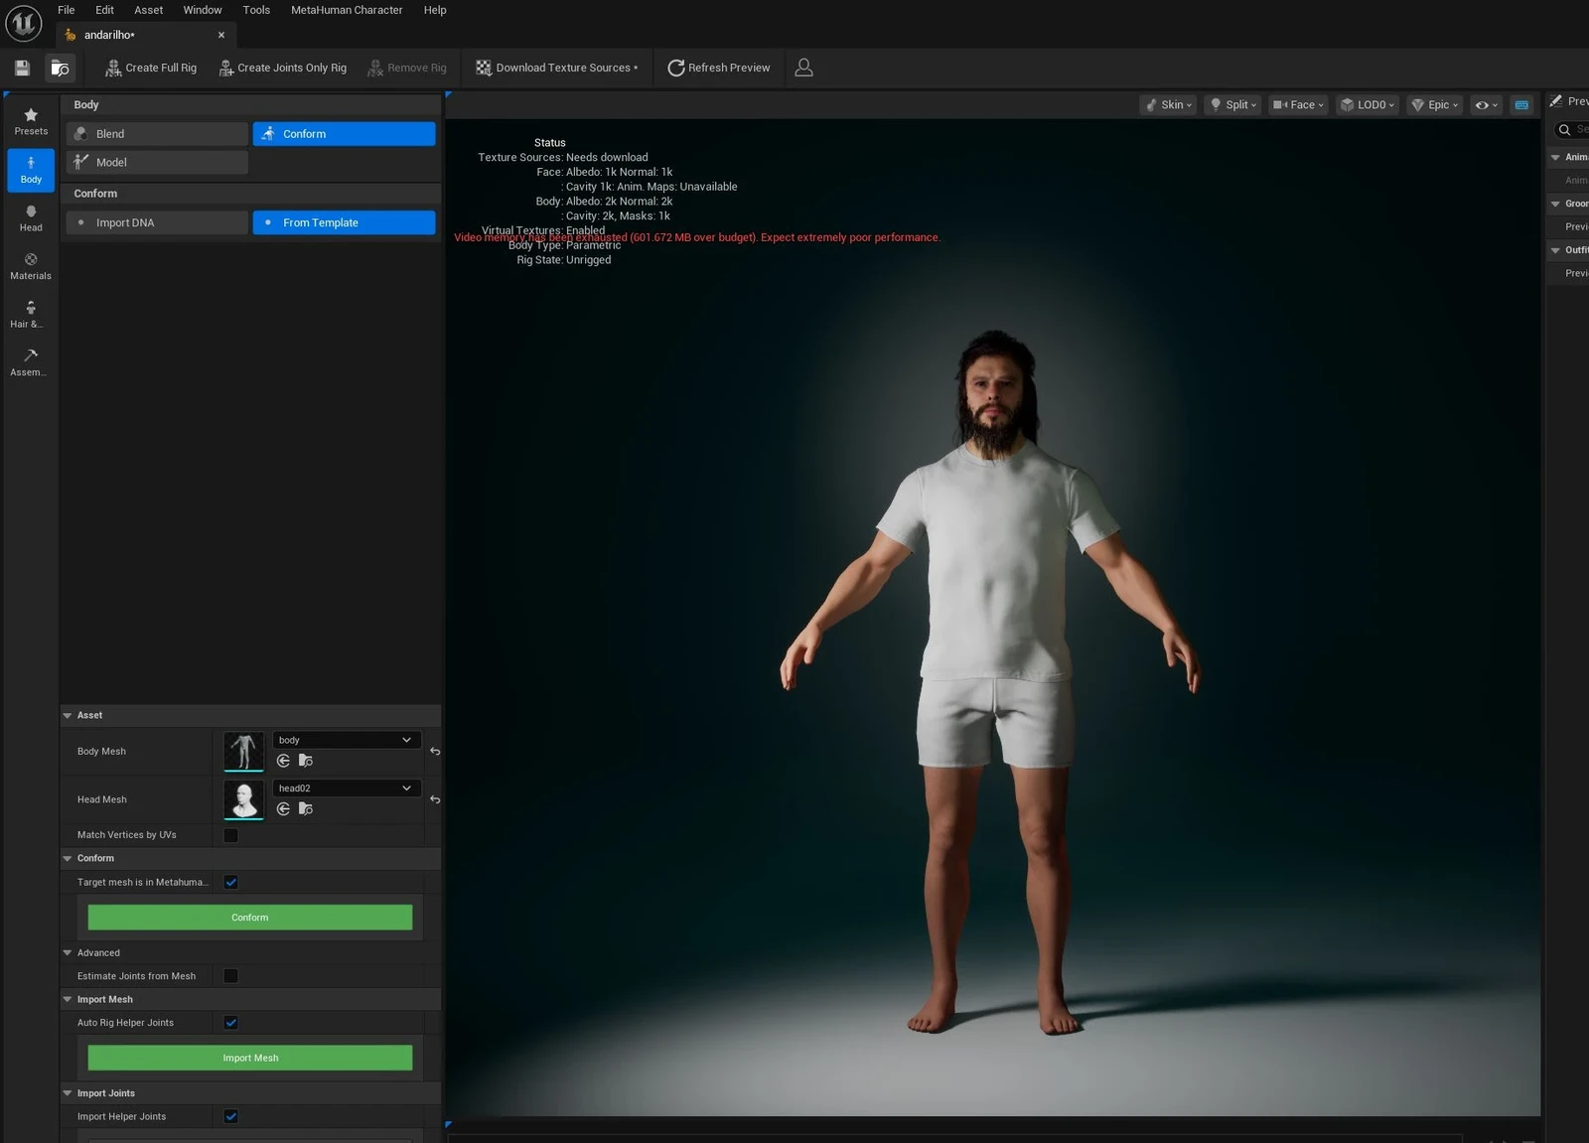Switch to the Head sidebar section
The height and width of the screenshot is (1143, 1589).
[31, 217]
